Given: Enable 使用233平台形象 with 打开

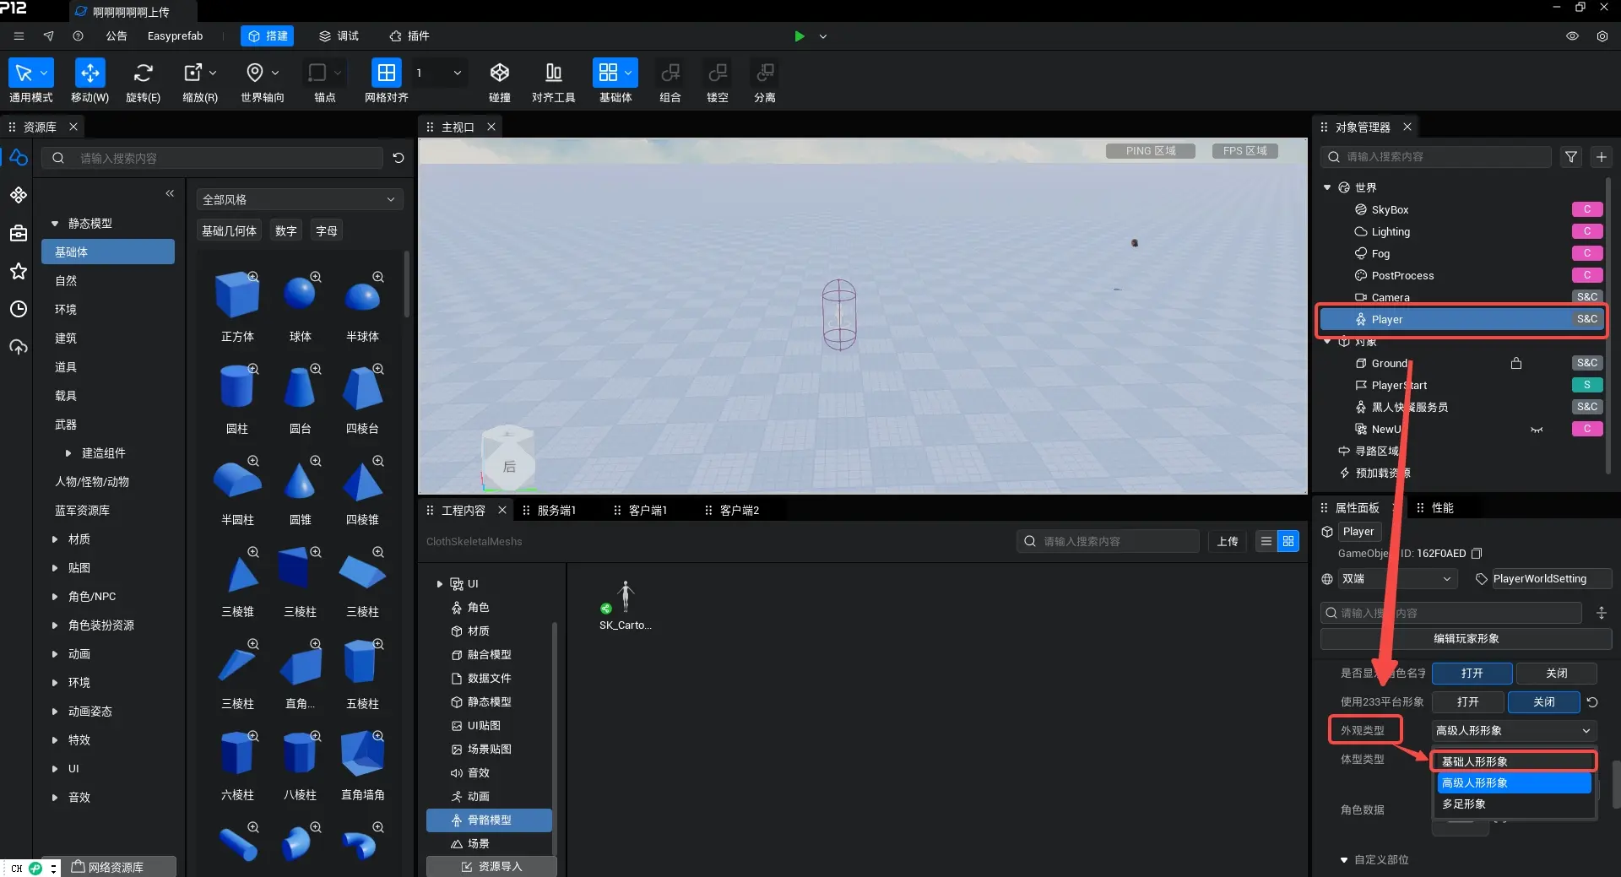Looking at the screenshot, I should point(1467,702).
